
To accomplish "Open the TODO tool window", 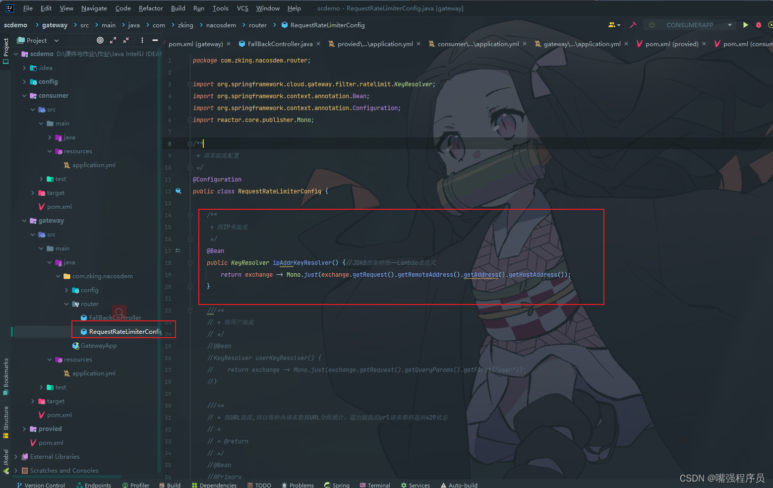I will pos(259,485).
